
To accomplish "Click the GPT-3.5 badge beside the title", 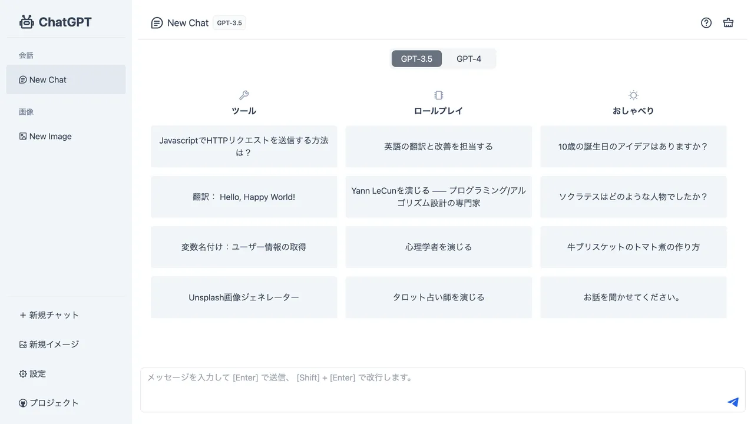I will [229, 23].
